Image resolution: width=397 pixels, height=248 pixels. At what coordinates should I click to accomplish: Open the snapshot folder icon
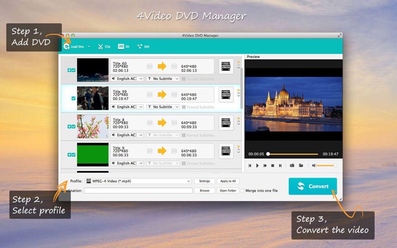[301, 165]
